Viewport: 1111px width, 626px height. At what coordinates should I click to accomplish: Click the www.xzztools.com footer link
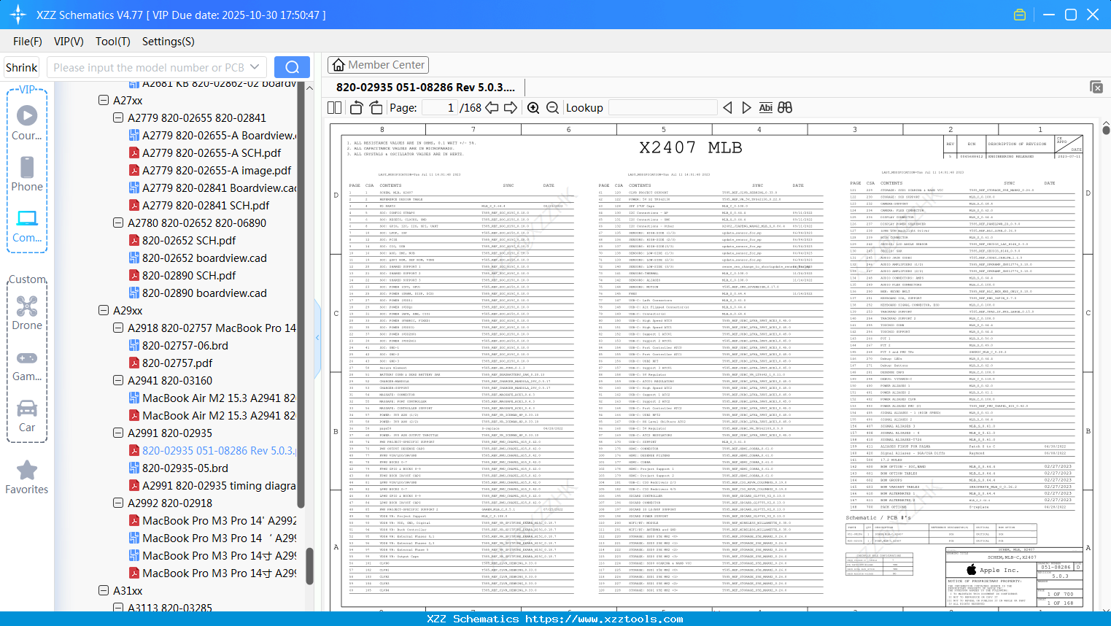(604, 619)
